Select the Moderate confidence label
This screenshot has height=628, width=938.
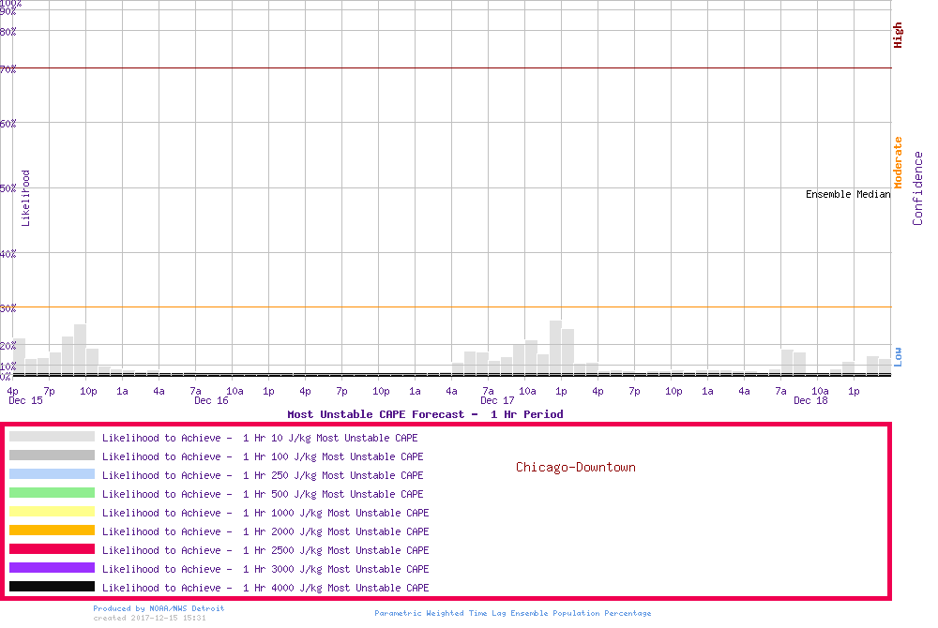(898, 162)
